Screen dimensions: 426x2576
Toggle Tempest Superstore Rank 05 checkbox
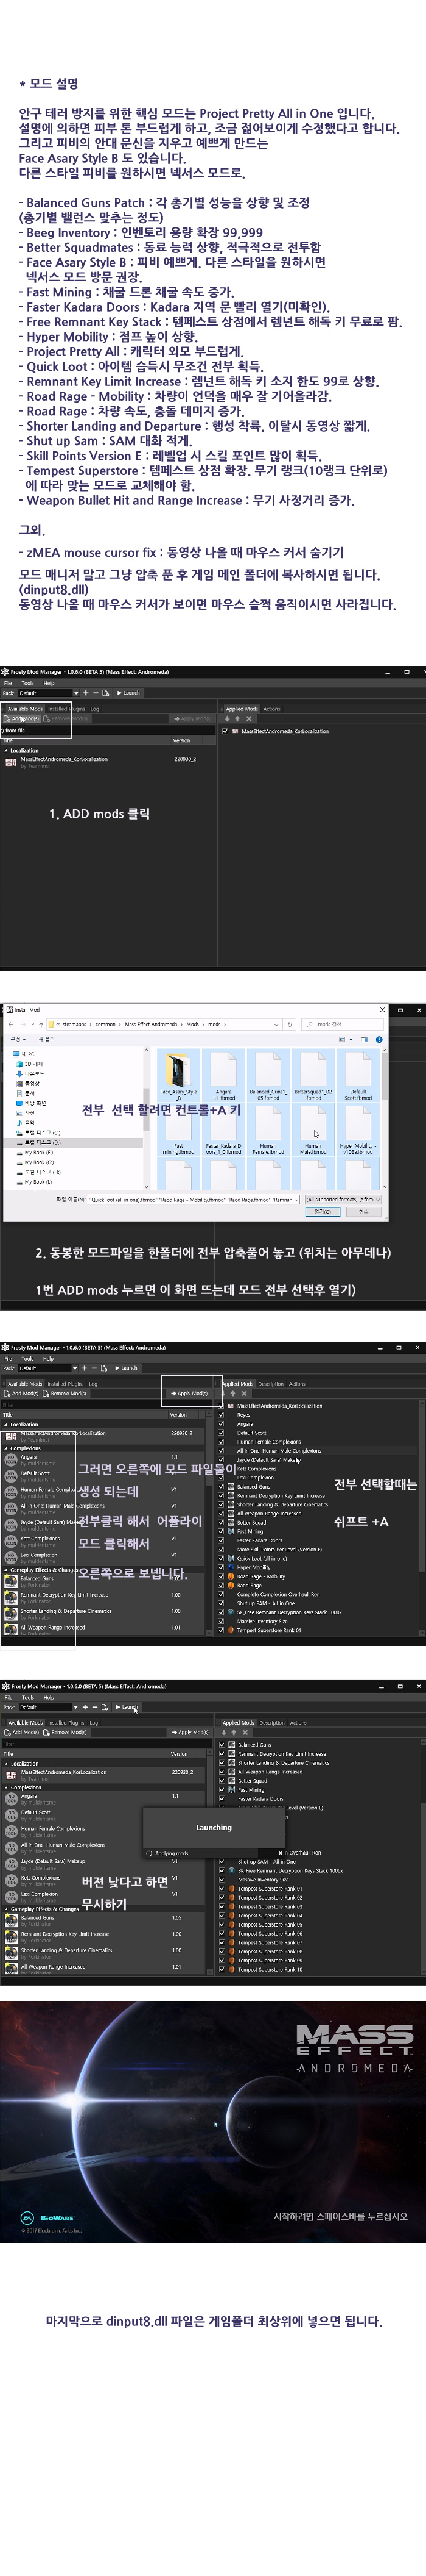(x=222, y=1925)
